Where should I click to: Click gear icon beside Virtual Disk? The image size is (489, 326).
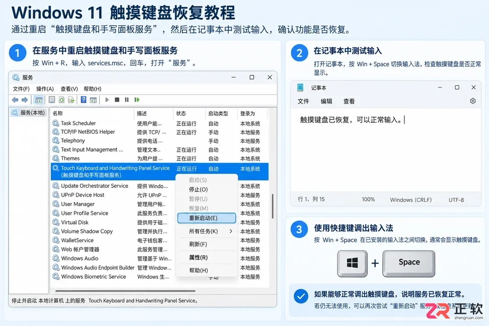(56, 222)
